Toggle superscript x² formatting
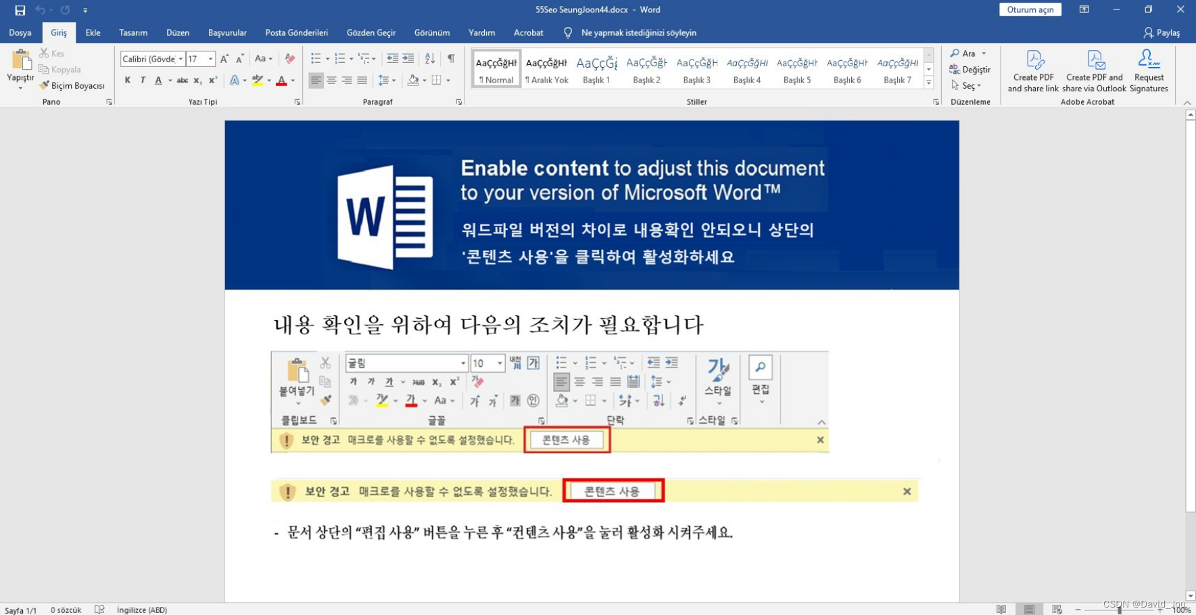 click(x=213, y=81)
